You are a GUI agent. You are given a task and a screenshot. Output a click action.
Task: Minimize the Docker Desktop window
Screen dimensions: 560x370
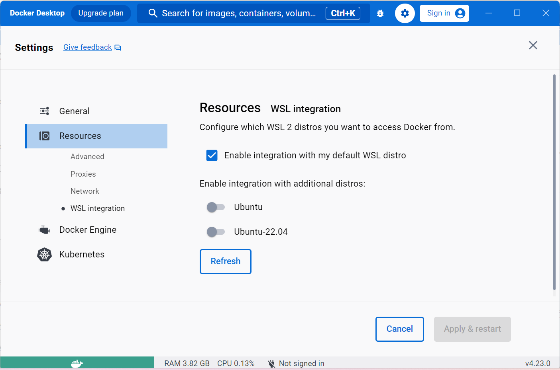click(x=489, y=13)
